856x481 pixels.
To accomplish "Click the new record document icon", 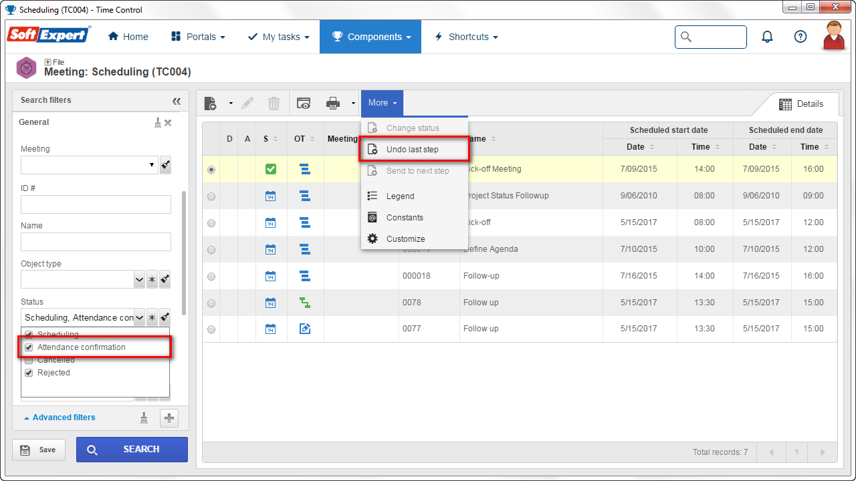I will (211, 103).
